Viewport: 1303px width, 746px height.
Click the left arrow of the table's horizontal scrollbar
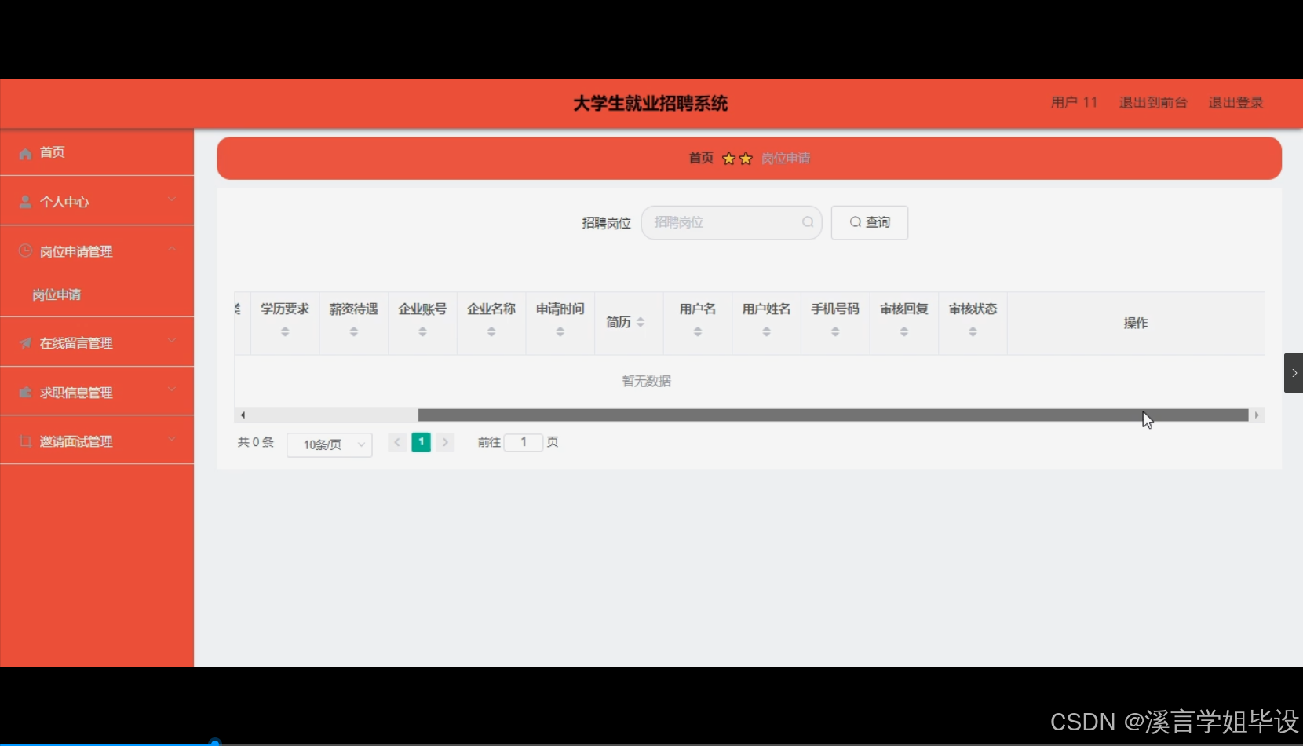coord(243,415)
